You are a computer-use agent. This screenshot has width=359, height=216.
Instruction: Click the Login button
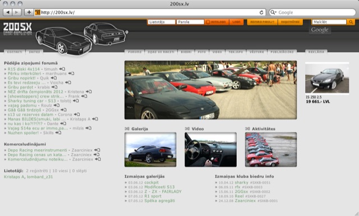click(236, 22)
